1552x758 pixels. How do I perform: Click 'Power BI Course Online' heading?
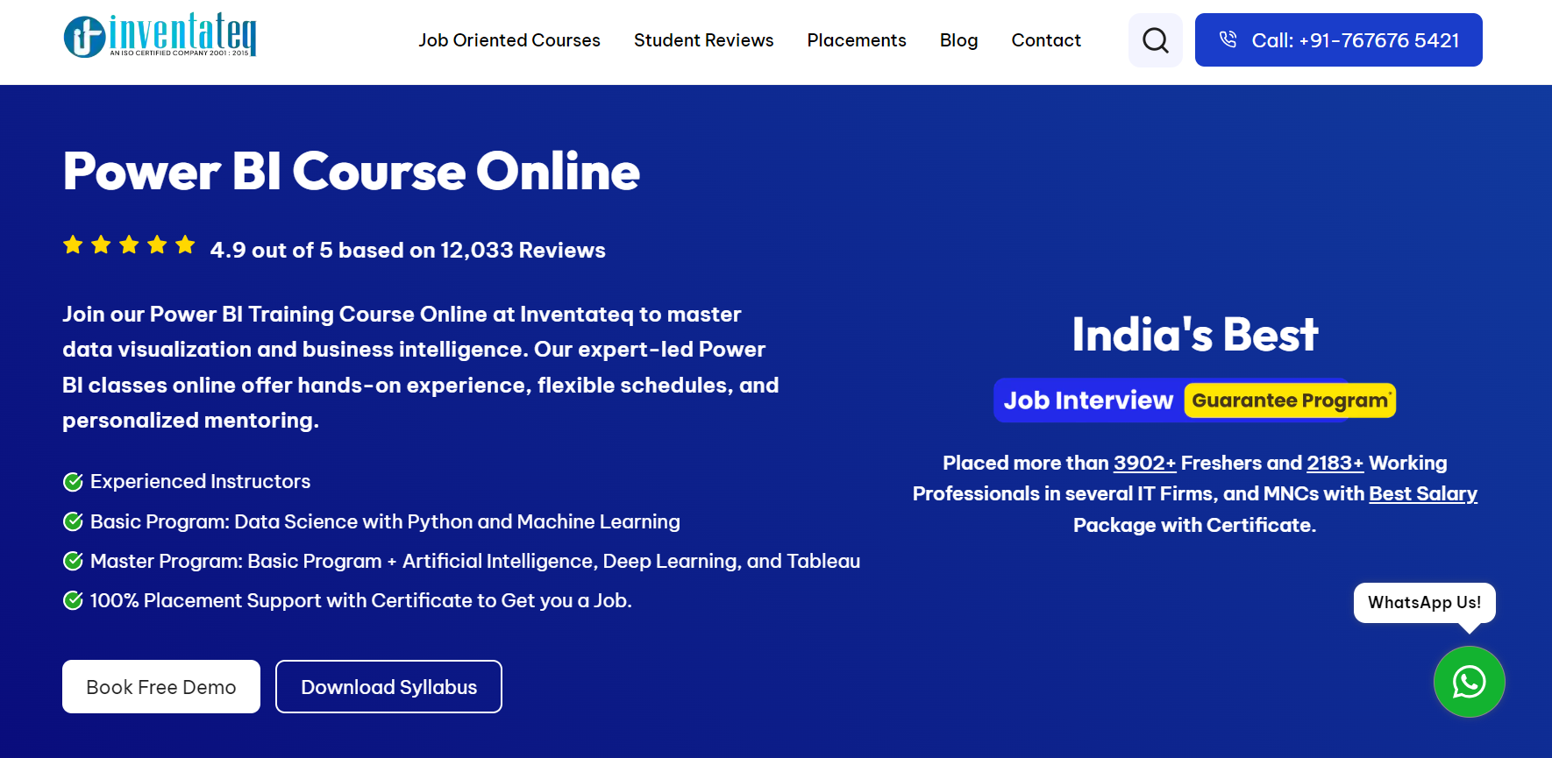[352, 171]
